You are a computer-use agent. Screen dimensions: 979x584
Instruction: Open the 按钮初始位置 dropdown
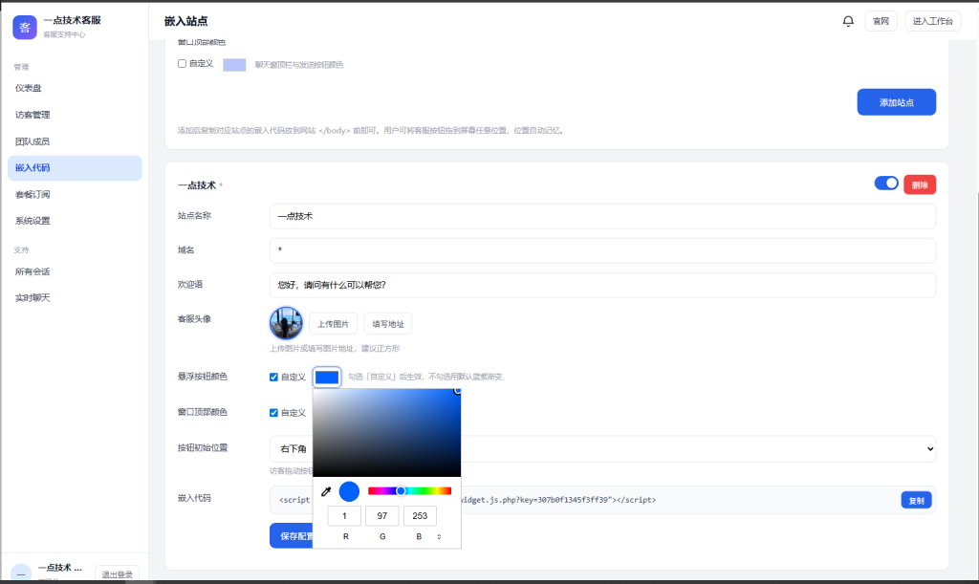pyautogui.click(x=602, y=448)
